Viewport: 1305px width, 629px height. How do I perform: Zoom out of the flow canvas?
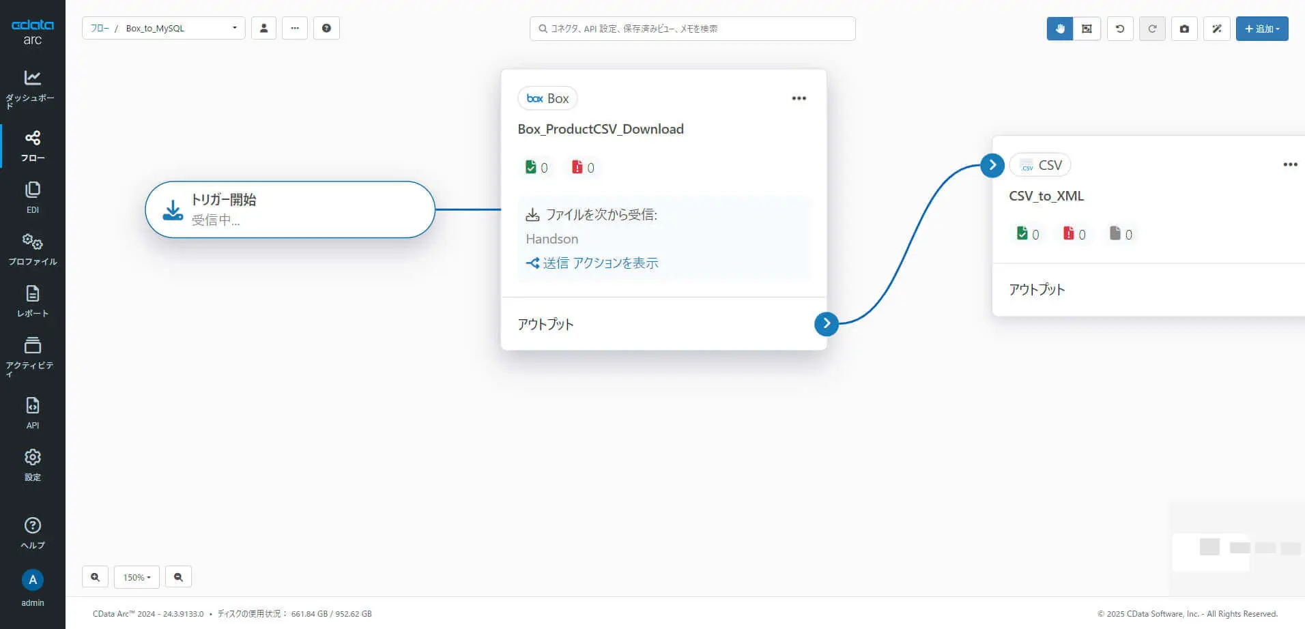coord(178,577)
